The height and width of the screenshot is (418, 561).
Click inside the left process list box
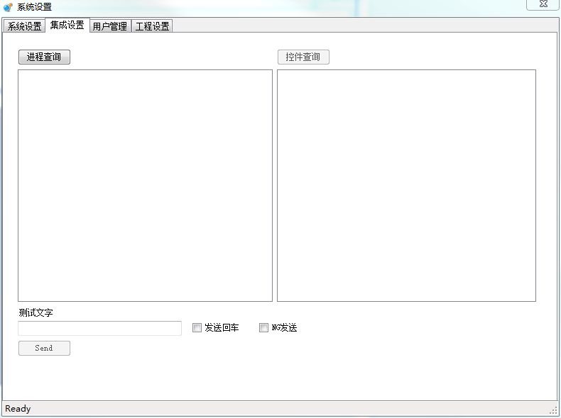coord(145,186)
